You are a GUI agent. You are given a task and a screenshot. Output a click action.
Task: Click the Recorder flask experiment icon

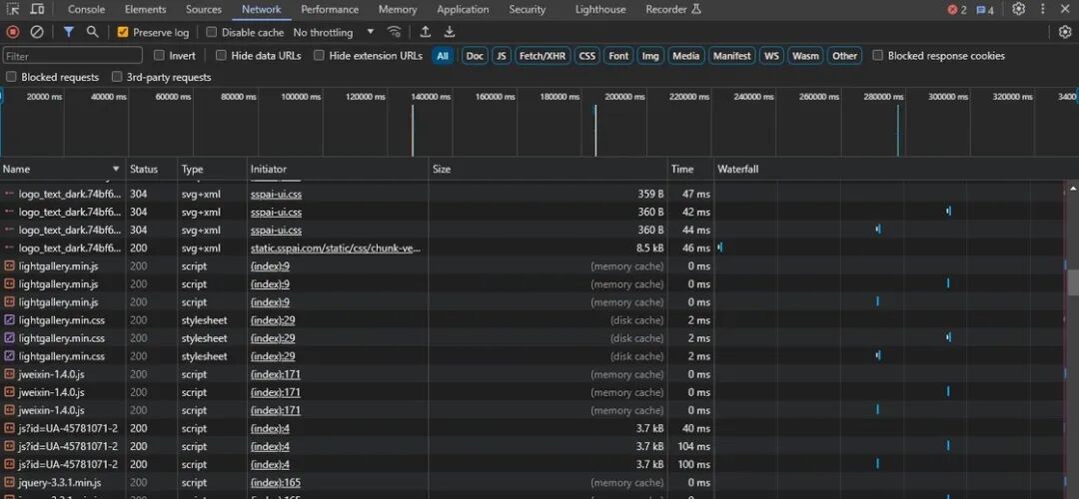(x=696, y=10)
